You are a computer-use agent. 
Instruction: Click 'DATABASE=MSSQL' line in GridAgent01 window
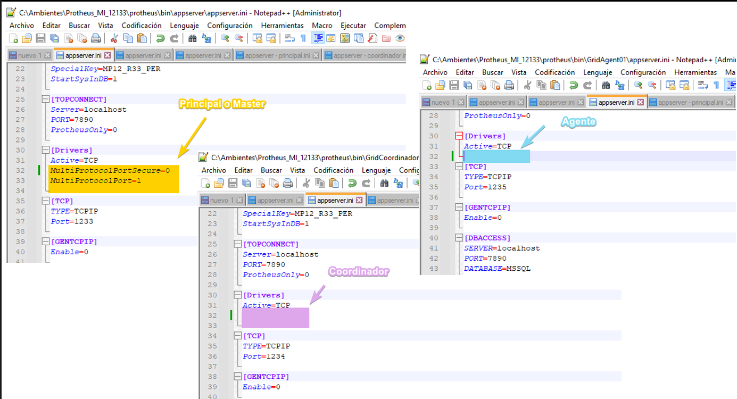(x=497, y=269)
